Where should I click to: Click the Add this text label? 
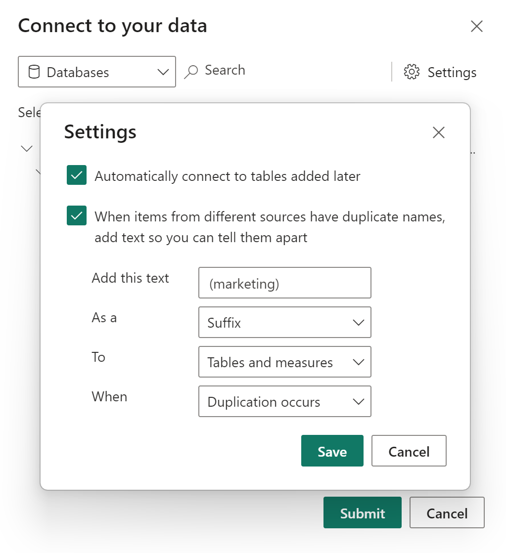point(130,278)
